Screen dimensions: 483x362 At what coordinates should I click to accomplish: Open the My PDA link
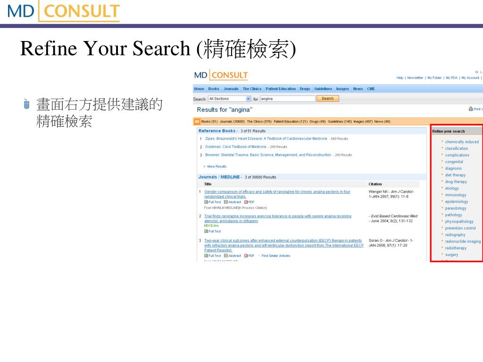(451, 78)
